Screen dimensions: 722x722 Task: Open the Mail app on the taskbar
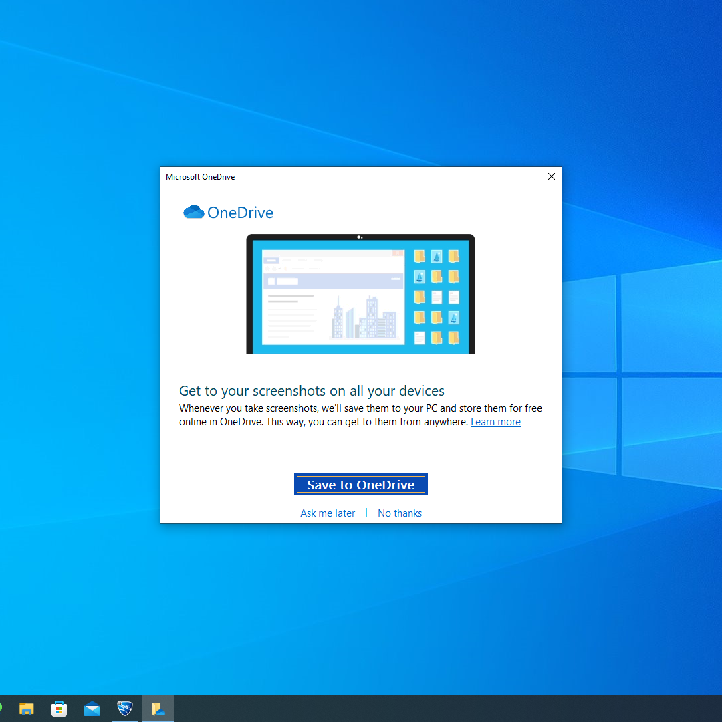point(92,709)
